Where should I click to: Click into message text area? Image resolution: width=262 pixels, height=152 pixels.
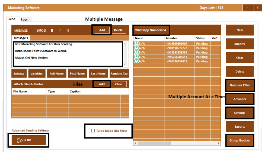click(68, 54)
